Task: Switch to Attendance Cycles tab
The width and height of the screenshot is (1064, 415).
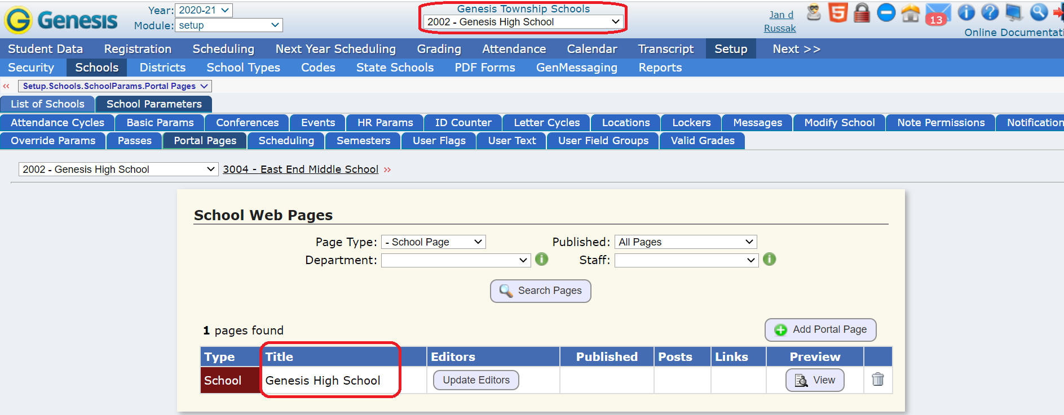Action: coord(58,123)
